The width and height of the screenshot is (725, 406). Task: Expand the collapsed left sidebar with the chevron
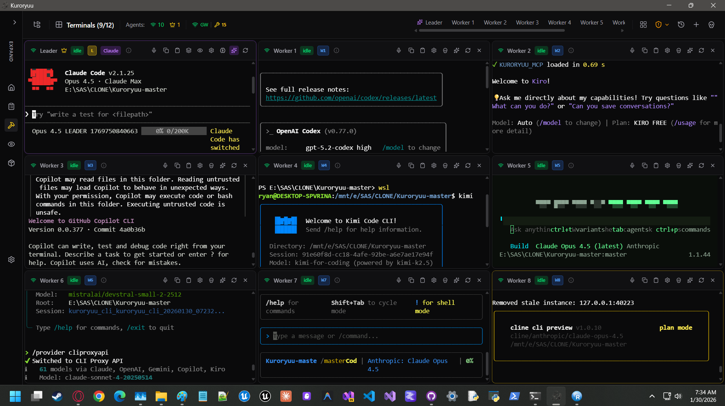[14, 22]
